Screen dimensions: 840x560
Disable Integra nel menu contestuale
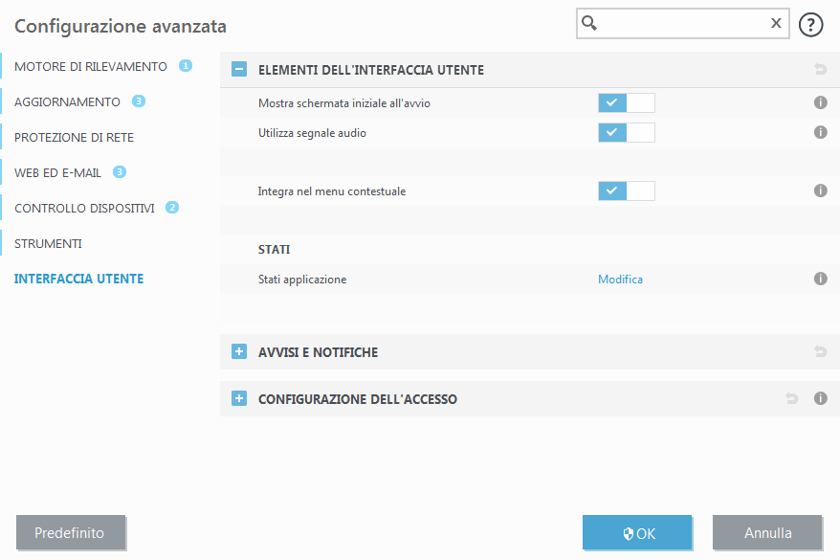(624, 190)
